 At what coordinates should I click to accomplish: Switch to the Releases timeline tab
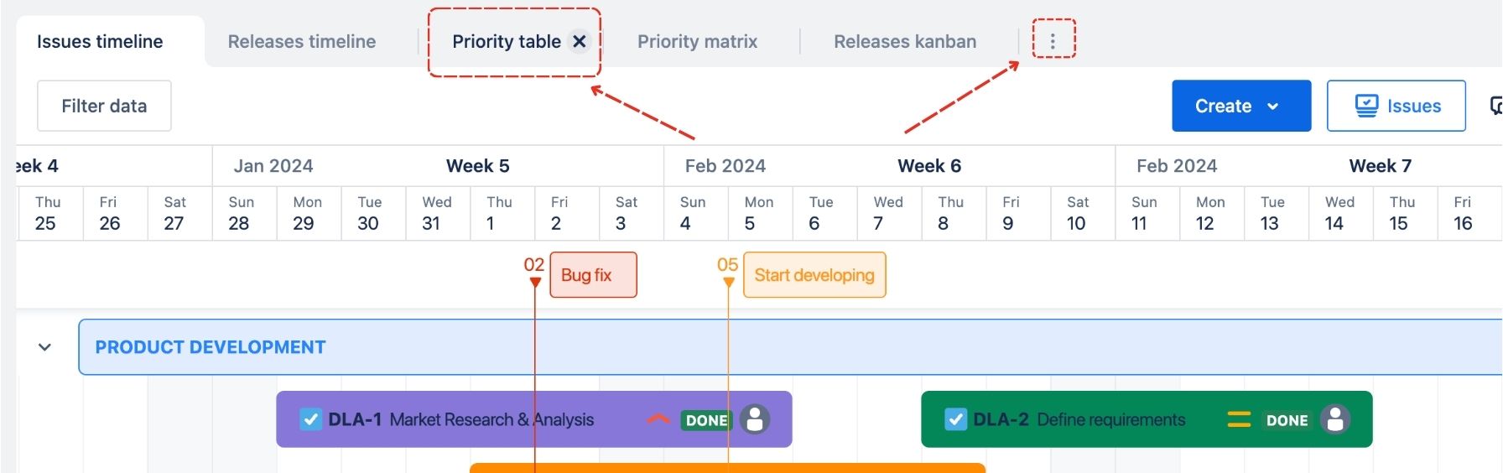click(x=302, y=41)
